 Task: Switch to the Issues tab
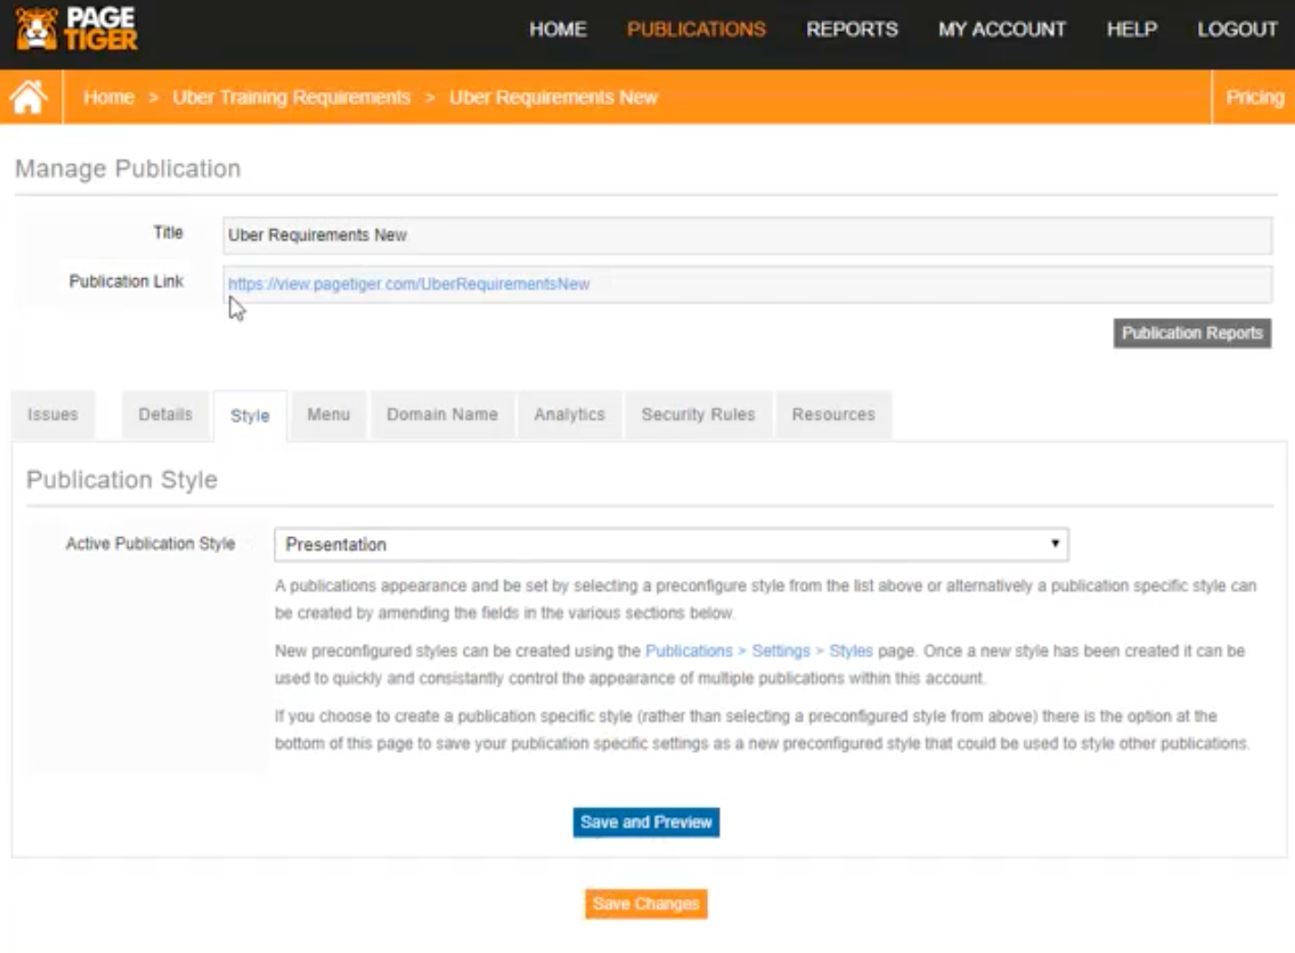[x=53, y=415]
